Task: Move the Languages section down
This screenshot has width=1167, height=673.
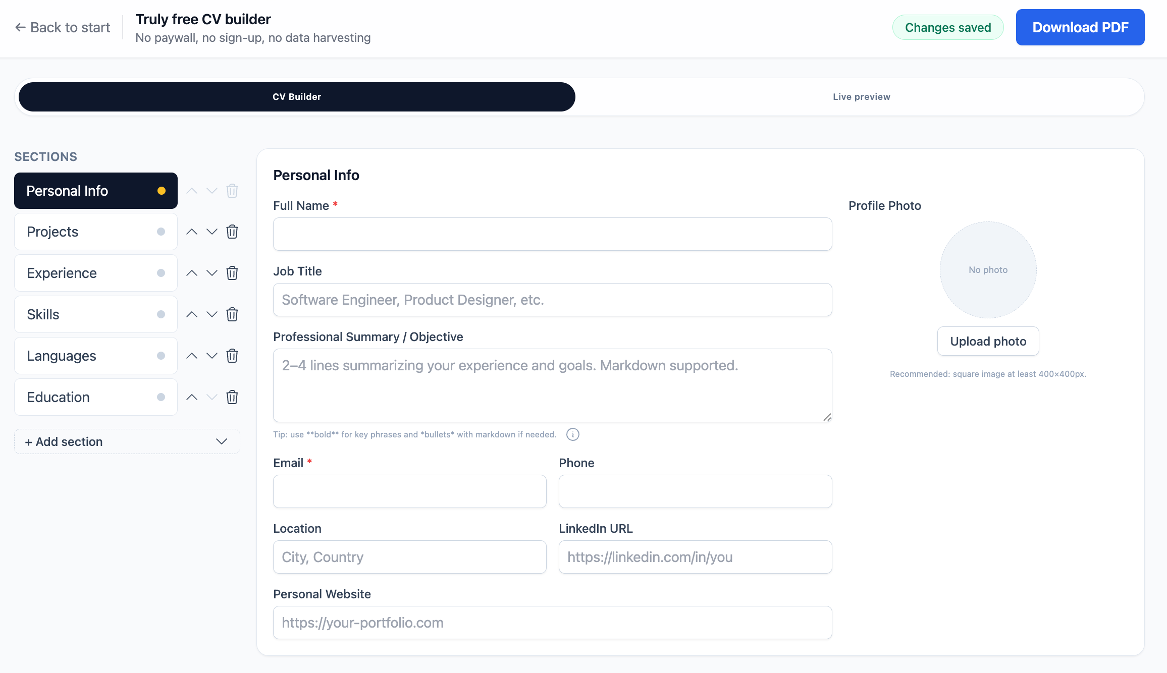Action: point(212,356)
